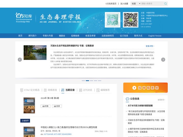Click next slide arrow in carousel
Screen dimensions: 183x137
coord(163,60)
